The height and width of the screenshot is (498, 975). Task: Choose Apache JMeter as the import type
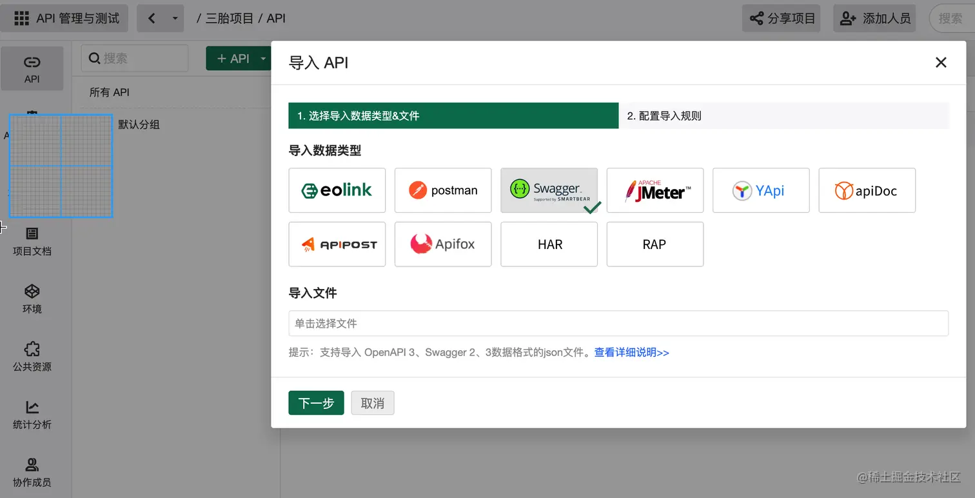click(655, 190)
